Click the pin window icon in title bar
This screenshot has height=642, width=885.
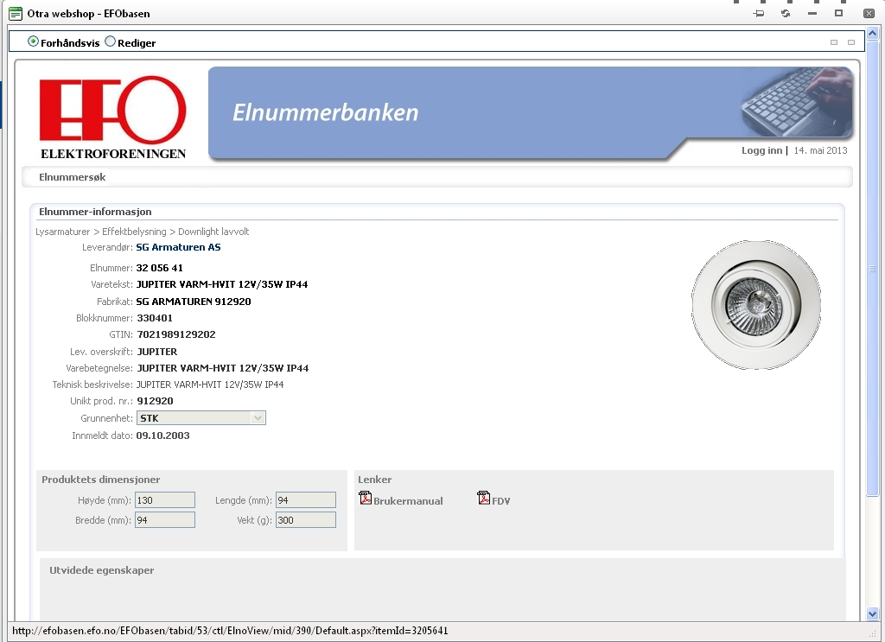tap(759, 14)
